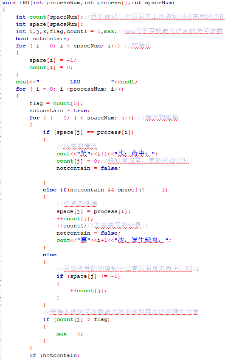Viewport: 225px width, 360px height.
Task: Collapse the fold marker of the processNum loop
Action: pos(1,96)
